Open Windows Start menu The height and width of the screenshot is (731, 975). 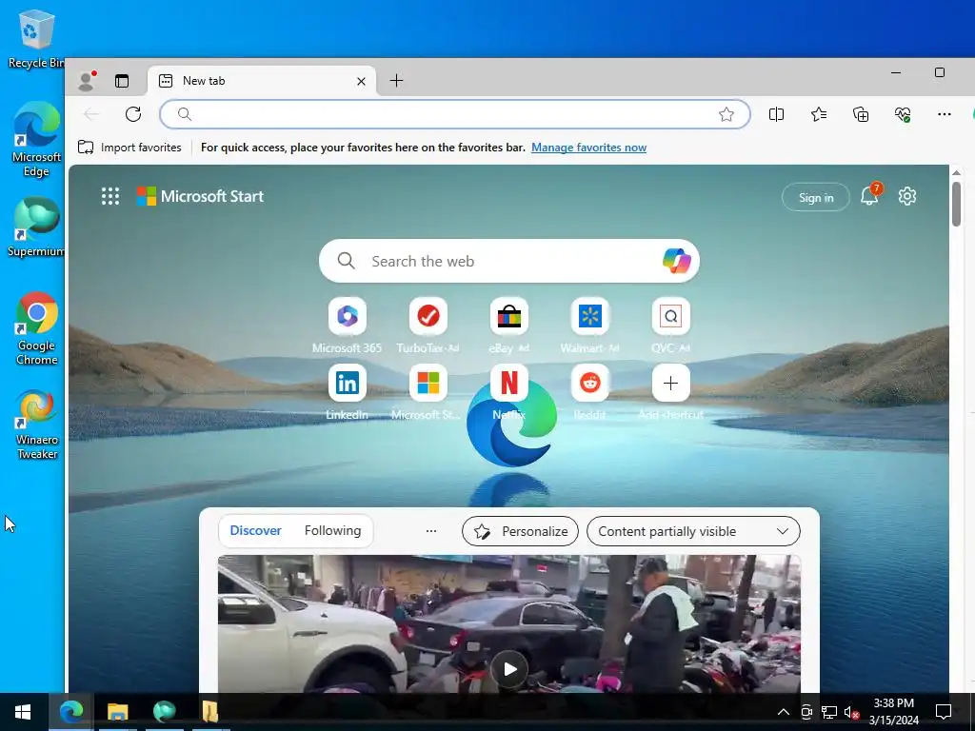tap(23, 712)
